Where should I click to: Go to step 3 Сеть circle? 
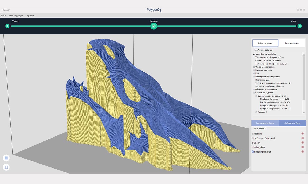pos(300,26)
